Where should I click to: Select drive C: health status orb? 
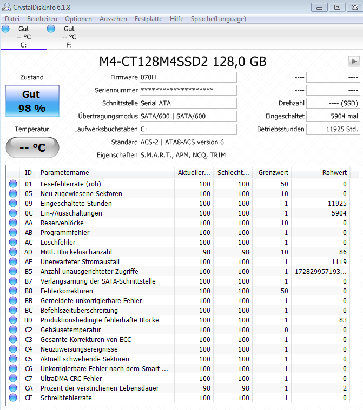point(5,29)
